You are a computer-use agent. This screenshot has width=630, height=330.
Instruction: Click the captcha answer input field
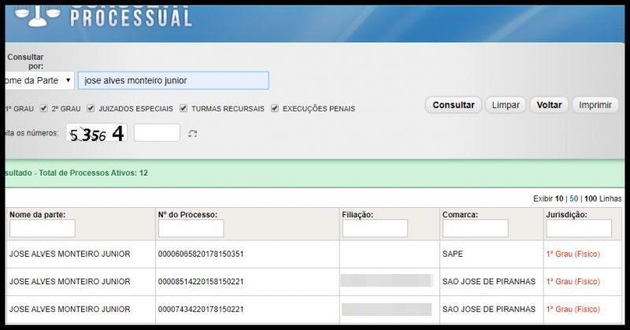pos(157,133)
